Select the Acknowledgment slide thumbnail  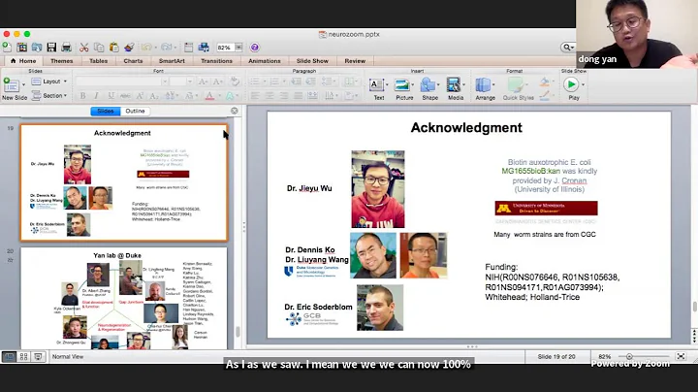coord(124,183)
